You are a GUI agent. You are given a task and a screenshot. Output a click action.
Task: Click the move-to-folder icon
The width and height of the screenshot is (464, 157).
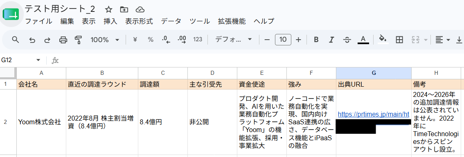point(124,9)
